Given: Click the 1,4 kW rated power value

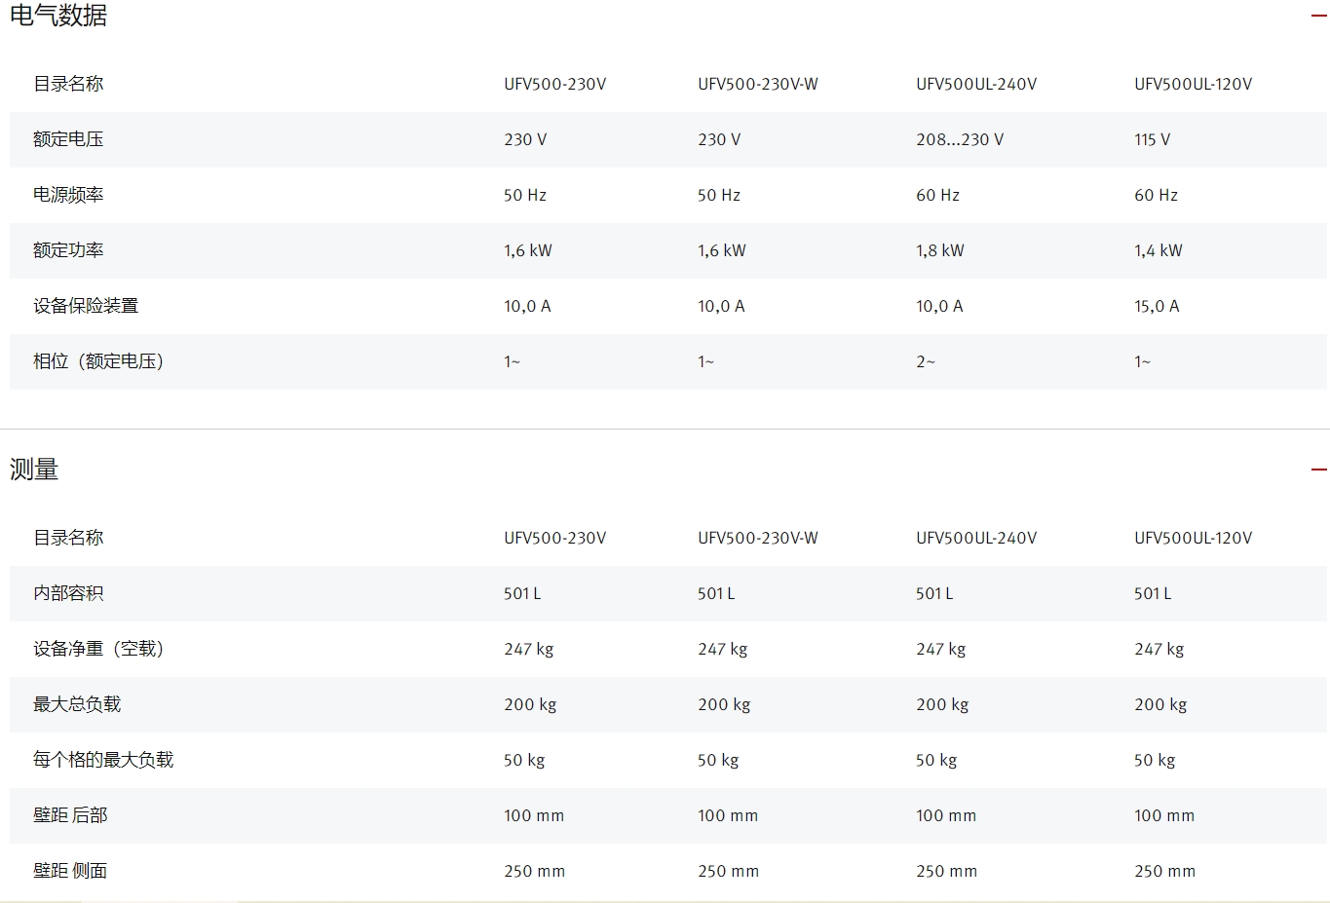Looking at the screenshot, I should point(1158,250).
